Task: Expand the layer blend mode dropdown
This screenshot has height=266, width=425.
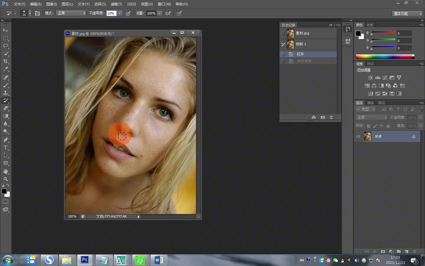Action: (371, 118)
